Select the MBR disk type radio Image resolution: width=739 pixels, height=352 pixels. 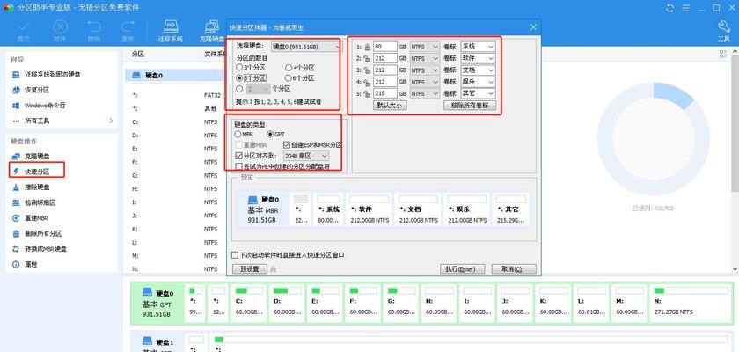[238, 135]
